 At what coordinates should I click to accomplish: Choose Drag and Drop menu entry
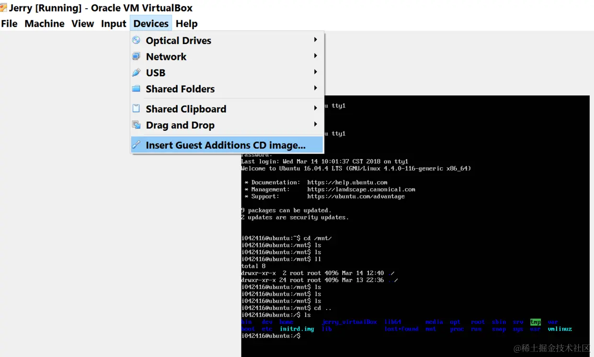tap(227, 125)
